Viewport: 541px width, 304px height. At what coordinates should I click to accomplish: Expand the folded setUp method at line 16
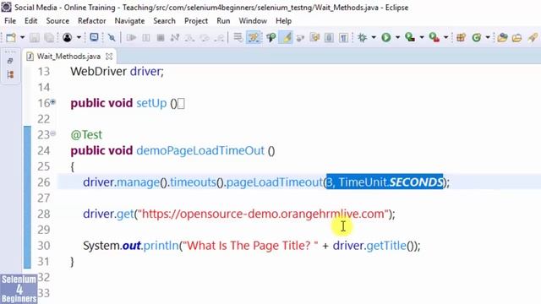click(52, 101)
